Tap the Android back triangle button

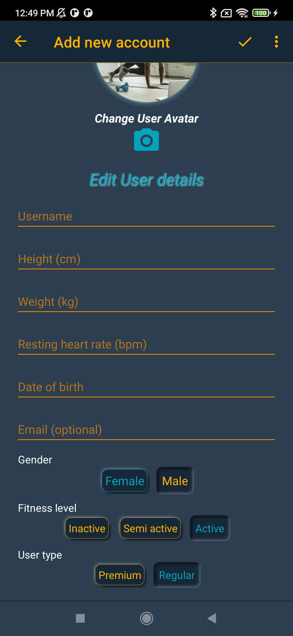click(212, 618)
